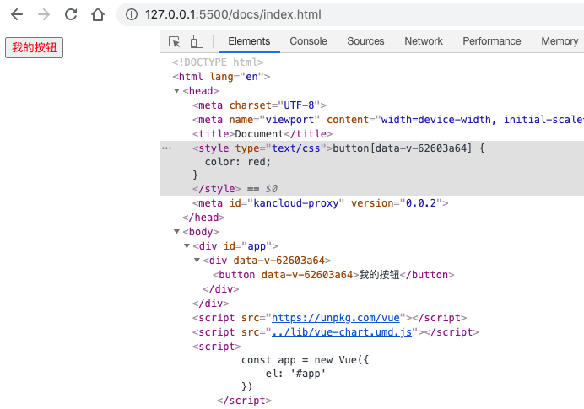584x409 pixels.
Task: Collapse the div data-v-62603a64 triangle
Action: [x=197, y=260]
